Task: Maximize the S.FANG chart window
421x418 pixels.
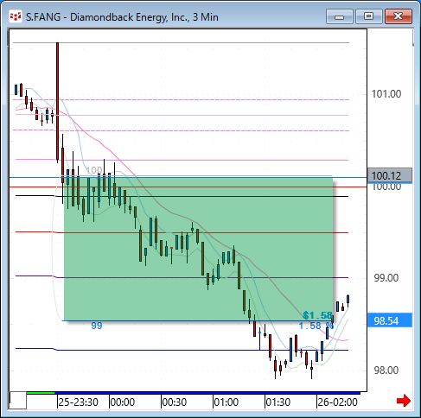Action: 368,16
